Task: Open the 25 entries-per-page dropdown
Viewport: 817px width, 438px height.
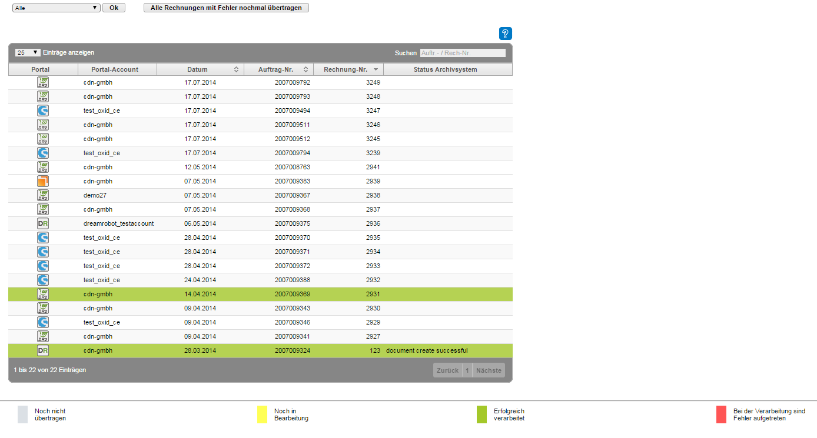Action: point(28,52)
